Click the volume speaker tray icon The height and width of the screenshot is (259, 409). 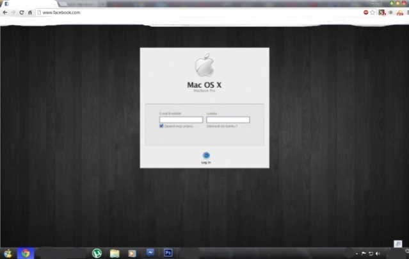[x=378, y=253]
